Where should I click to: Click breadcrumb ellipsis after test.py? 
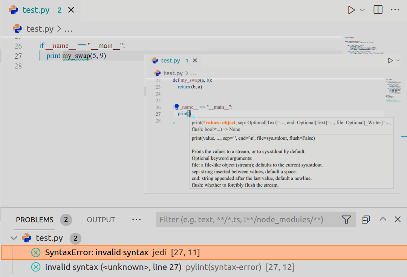click(x=68, y=29)
